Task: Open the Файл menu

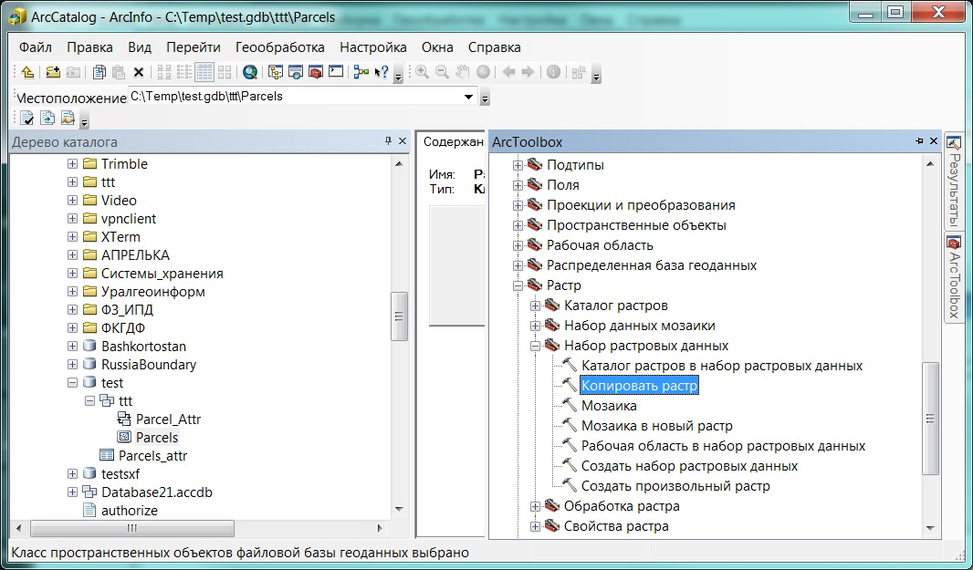Action: [x=36, y=47]
